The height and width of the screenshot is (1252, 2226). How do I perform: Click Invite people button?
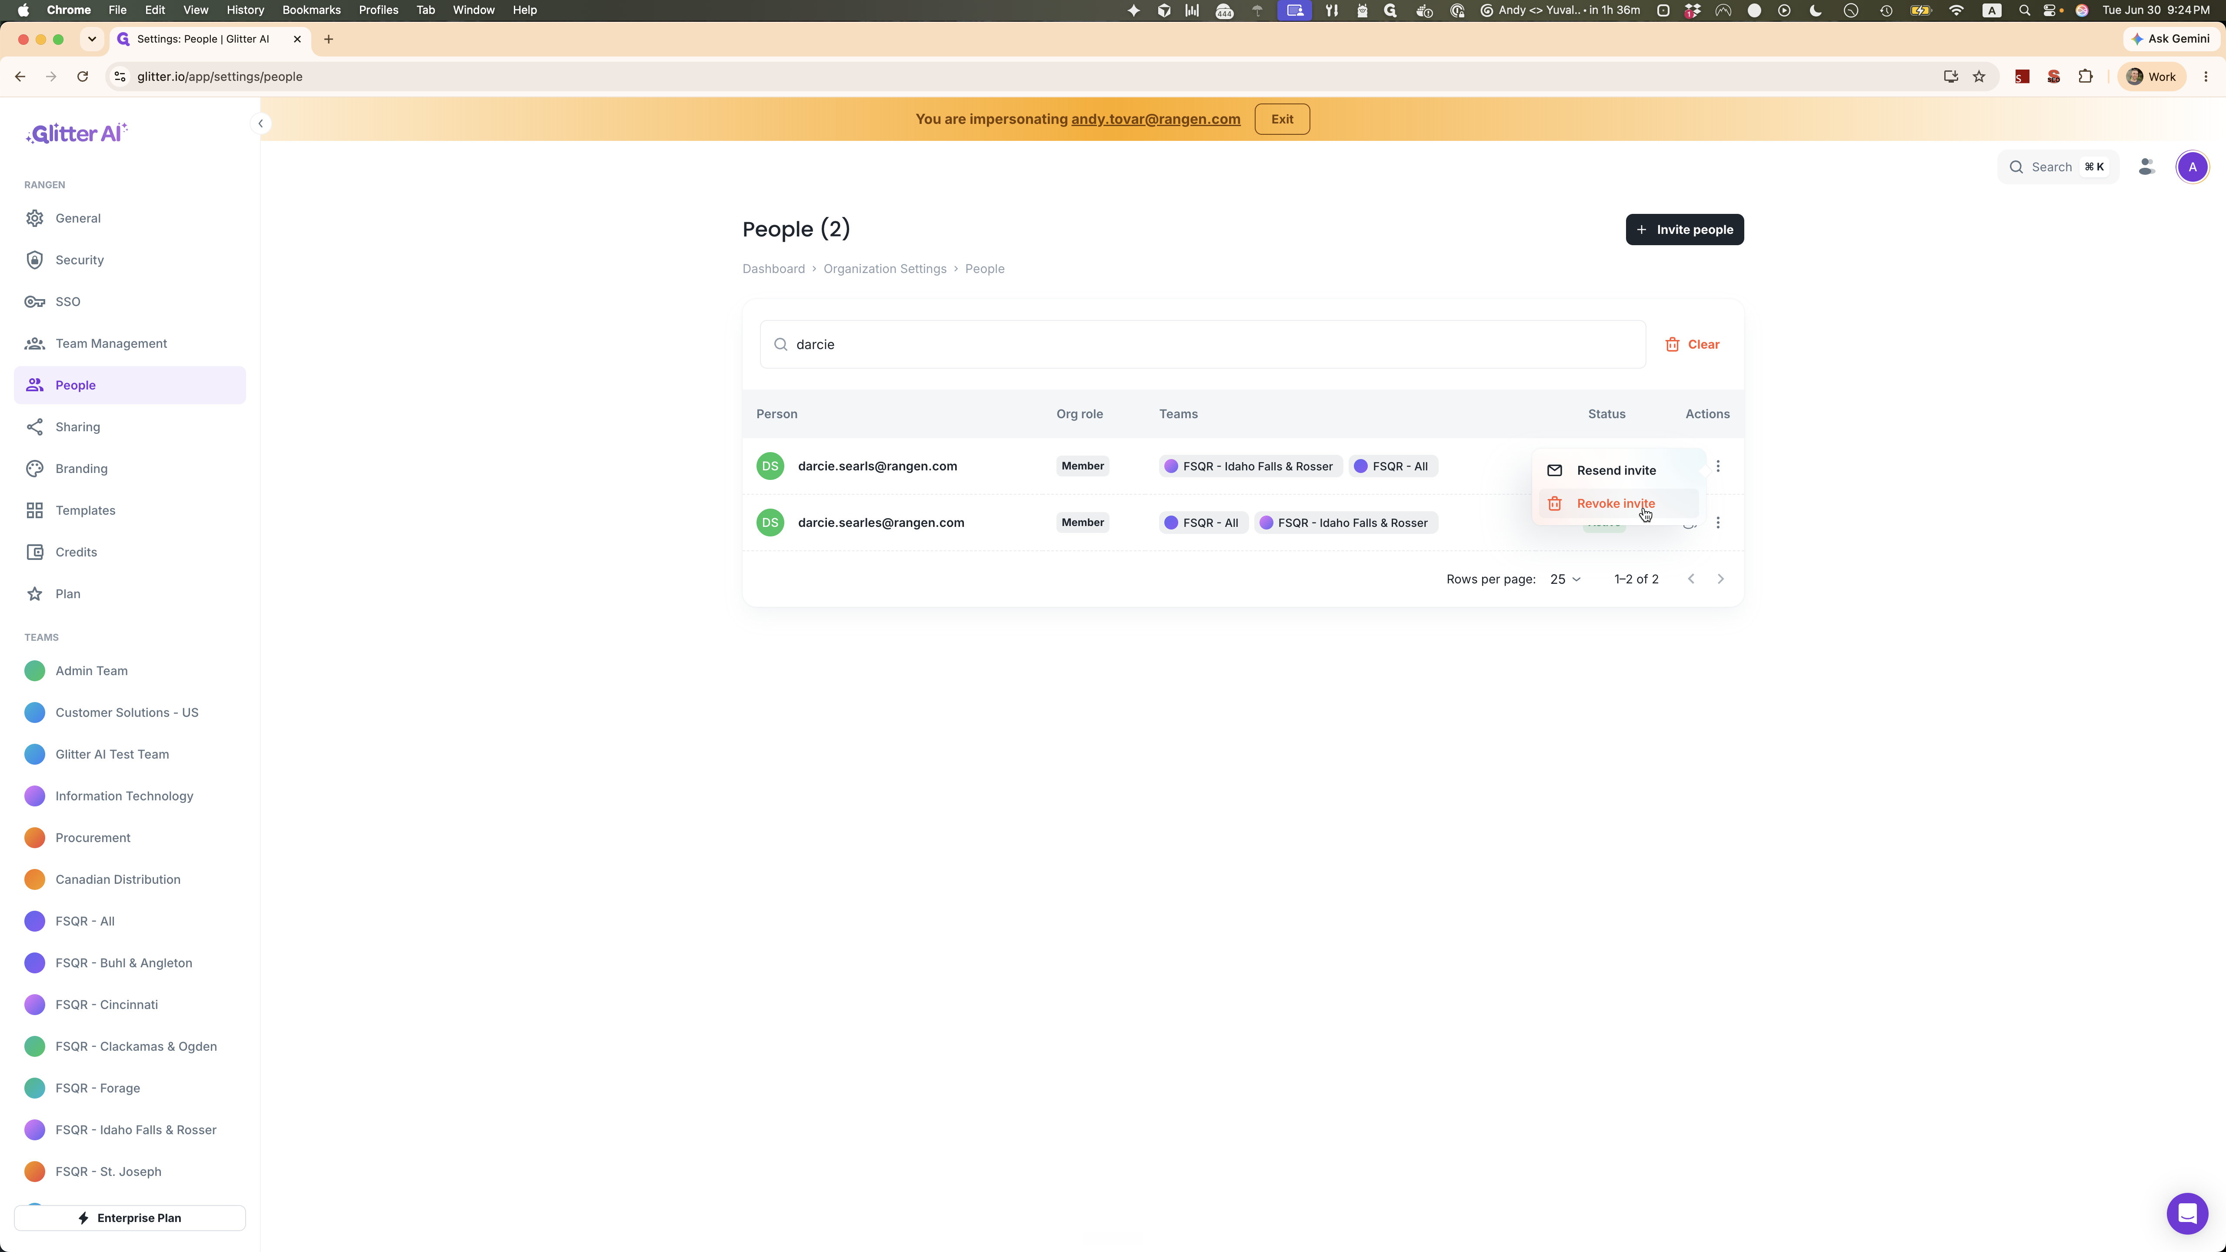(x=1684, y=230)
